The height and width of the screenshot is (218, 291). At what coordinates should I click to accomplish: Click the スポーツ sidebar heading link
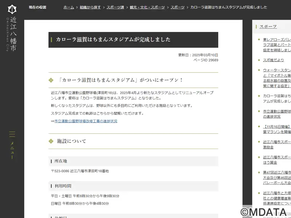pyautogui.click(x=268, y=27)
